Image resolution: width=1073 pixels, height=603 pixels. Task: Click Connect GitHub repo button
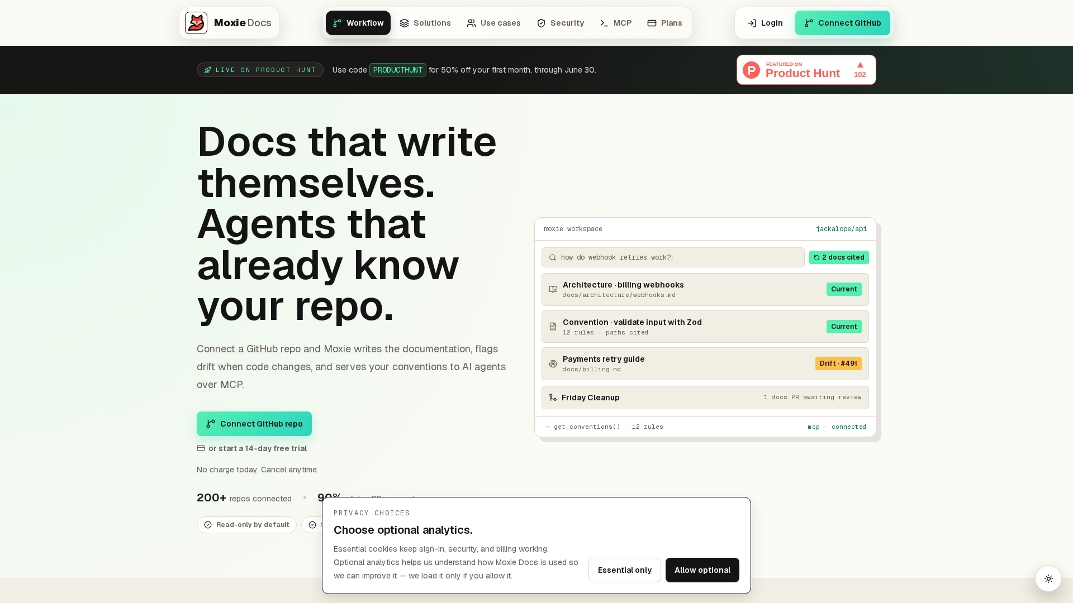click(x=254, y=424)
